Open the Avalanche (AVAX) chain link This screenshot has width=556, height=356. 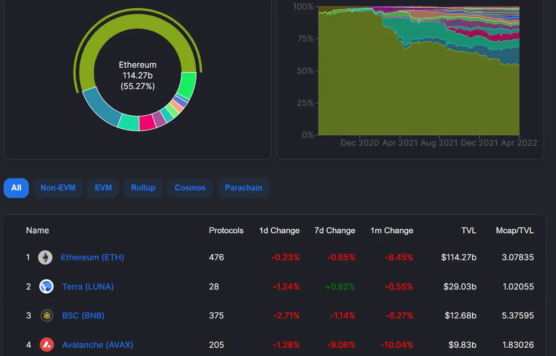click(x=98, y=345)
